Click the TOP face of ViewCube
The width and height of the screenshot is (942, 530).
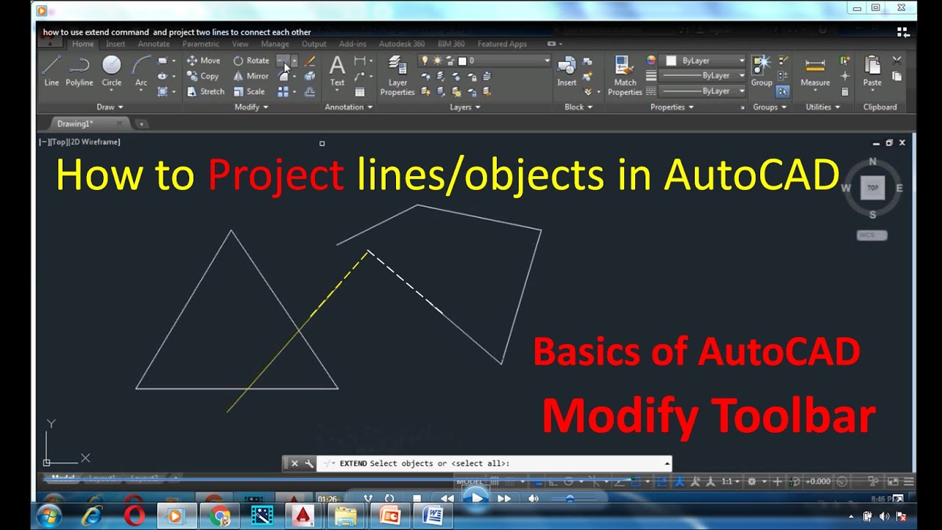tap(873, 188)
